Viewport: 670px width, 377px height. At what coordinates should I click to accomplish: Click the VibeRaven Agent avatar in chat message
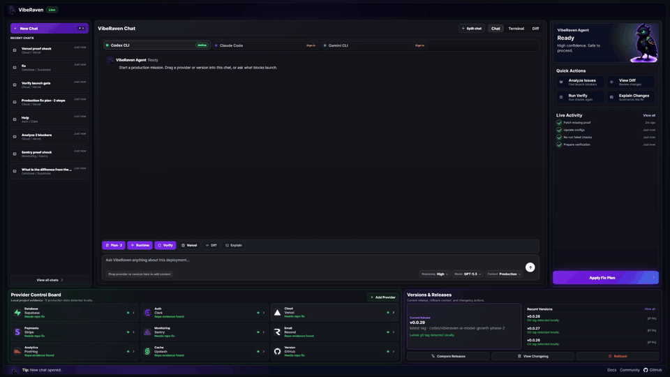tap(111, 60)
